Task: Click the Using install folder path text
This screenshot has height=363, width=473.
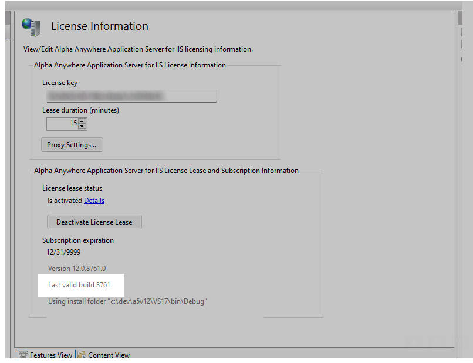Action: pyautogui.click(x=127, y=301)
